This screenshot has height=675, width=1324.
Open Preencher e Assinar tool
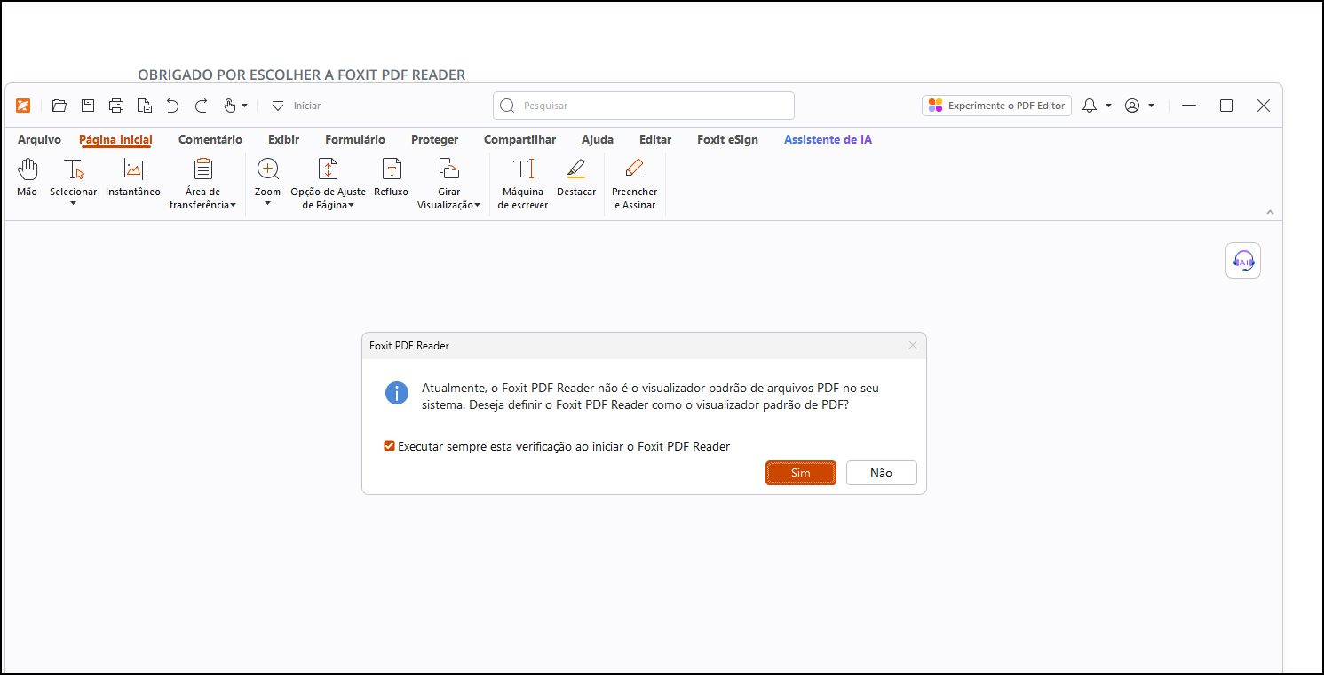634,184
